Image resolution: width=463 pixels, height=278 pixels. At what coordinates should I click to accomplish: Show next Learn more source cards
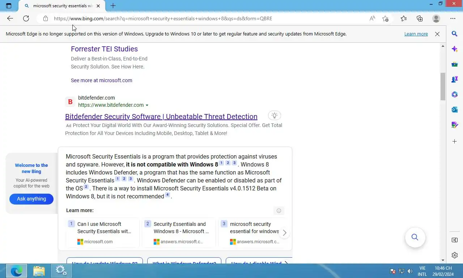285,233
